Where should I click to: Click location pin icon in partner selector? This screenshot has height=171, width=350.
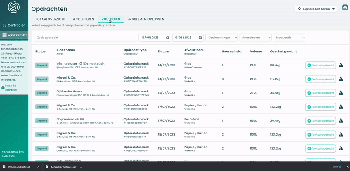coord(299,9)
